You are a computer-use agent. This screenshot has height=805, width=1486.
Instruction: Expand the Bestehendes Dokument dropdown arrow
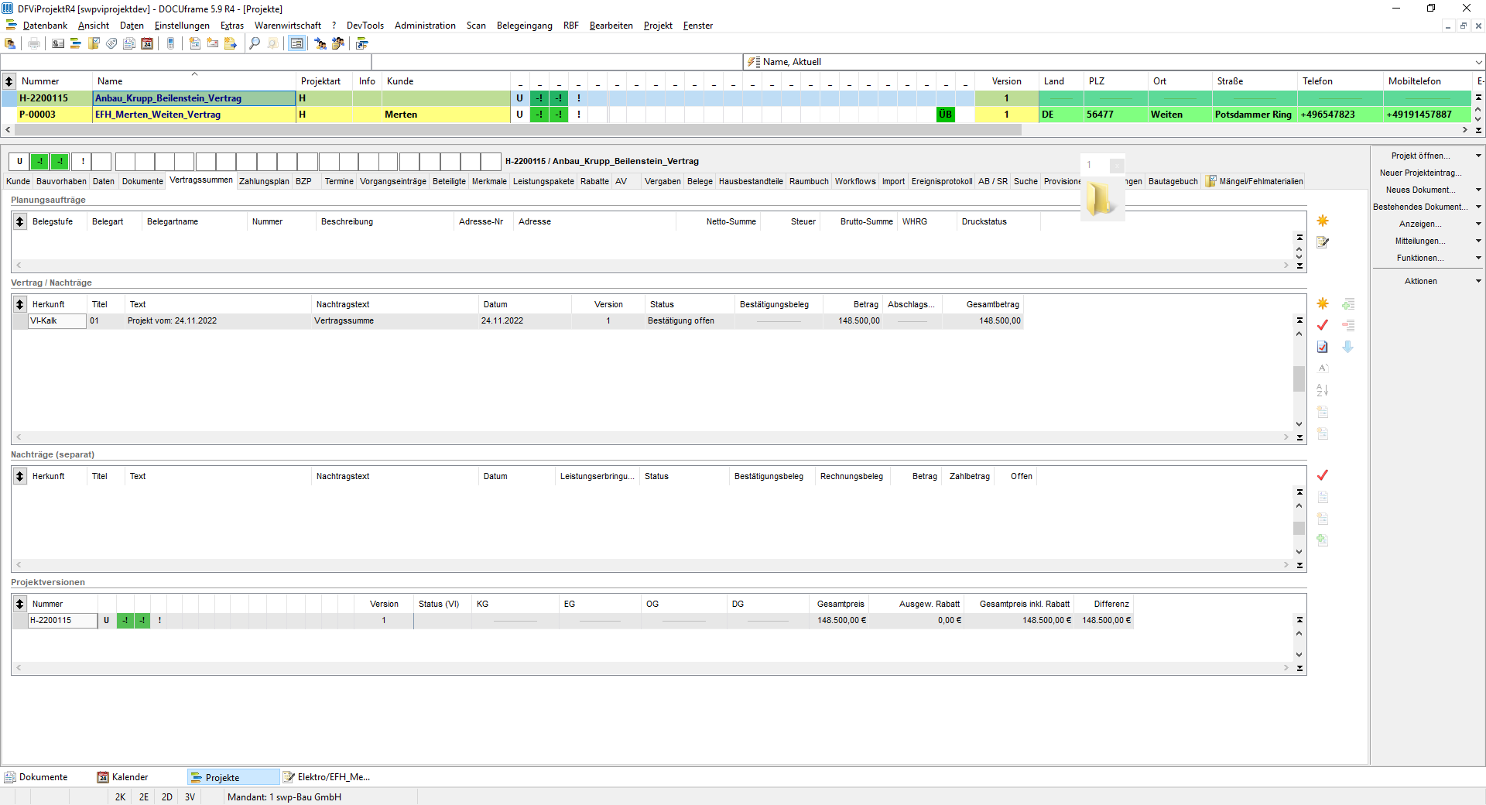tap(1478, 207)
